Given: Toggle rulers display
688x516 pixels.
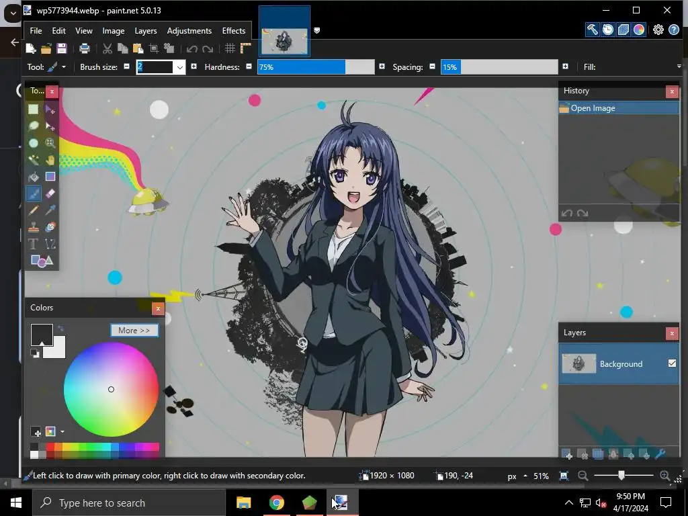Looking at the screenshot, I should [x=246, y=48].
